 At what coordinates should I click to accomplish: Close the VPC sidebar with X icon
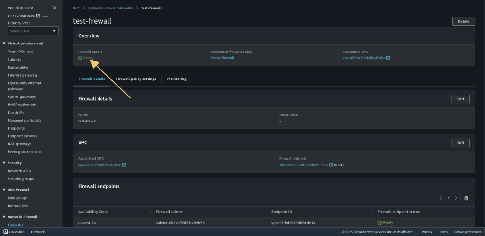pyautogui.click(x=55, y=8)
